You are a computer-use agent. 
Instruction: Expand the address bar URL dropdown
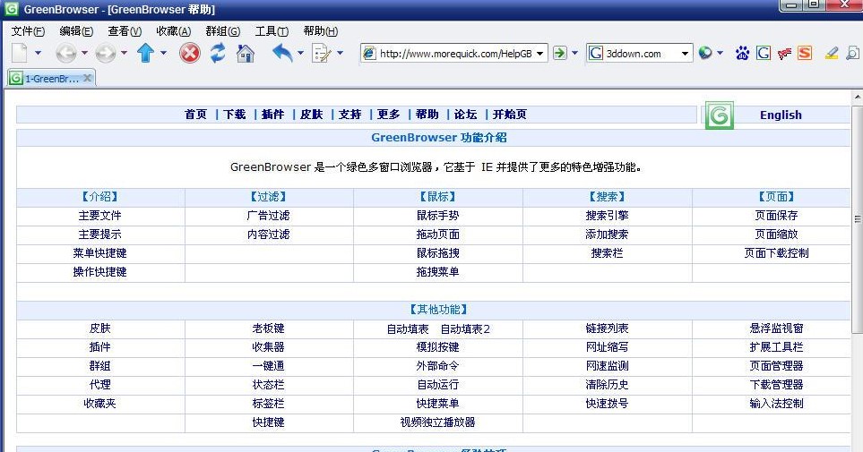click(x=540, y=54)
